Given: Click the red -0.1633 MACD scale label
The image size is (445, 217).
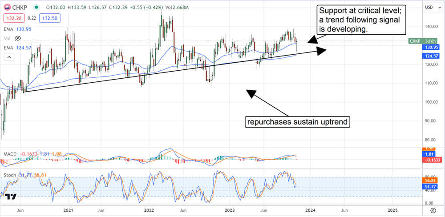Looking at the screenshot, I should [431, 160].
